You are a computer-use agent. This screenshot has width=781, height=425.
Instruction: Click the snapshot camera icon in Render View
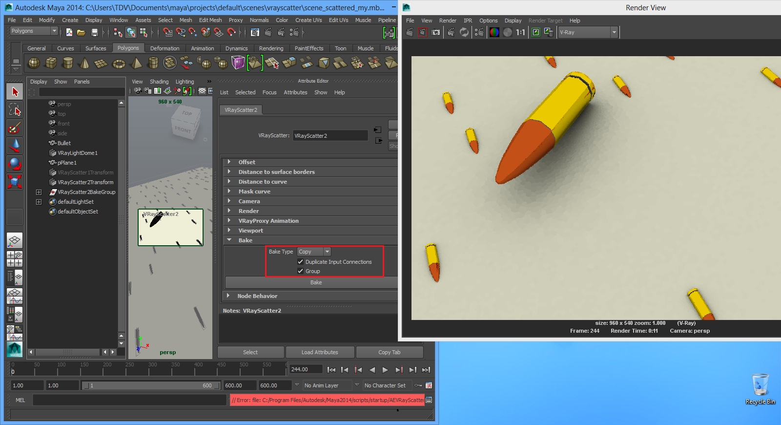coord(436,32)
